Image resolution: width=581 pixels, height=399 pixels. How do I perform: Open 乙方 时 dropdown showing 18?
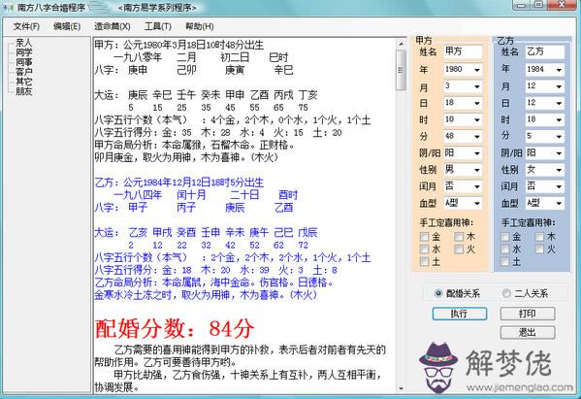[545, 119]
